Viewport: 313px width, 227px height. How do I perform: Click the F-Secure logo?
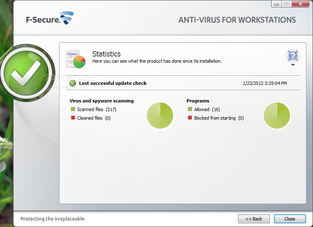point(50,18)
